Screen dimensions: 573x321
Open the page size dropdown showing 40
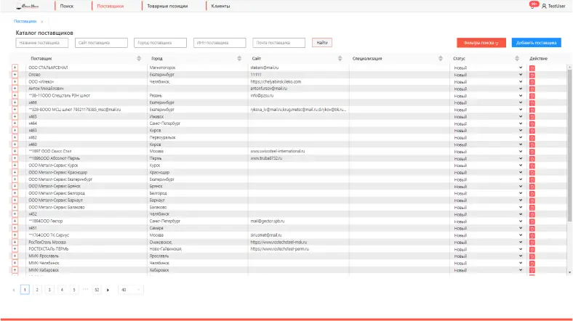(131, 289)
